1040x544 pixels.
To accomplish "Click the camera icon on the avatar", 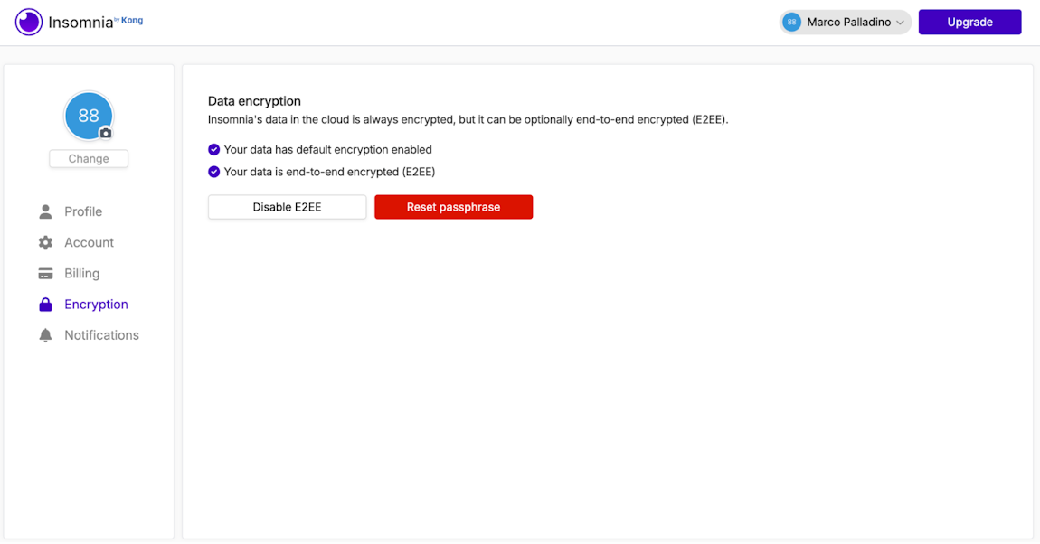I will (107, 134).
